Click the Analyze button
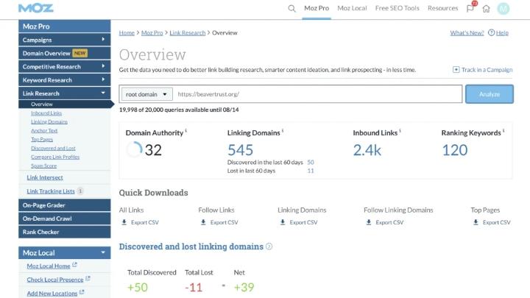This screenshot has height=298, width=530. point(490,94)
